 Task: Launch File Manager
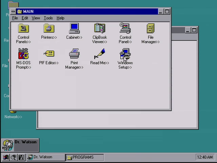(151, 29)
